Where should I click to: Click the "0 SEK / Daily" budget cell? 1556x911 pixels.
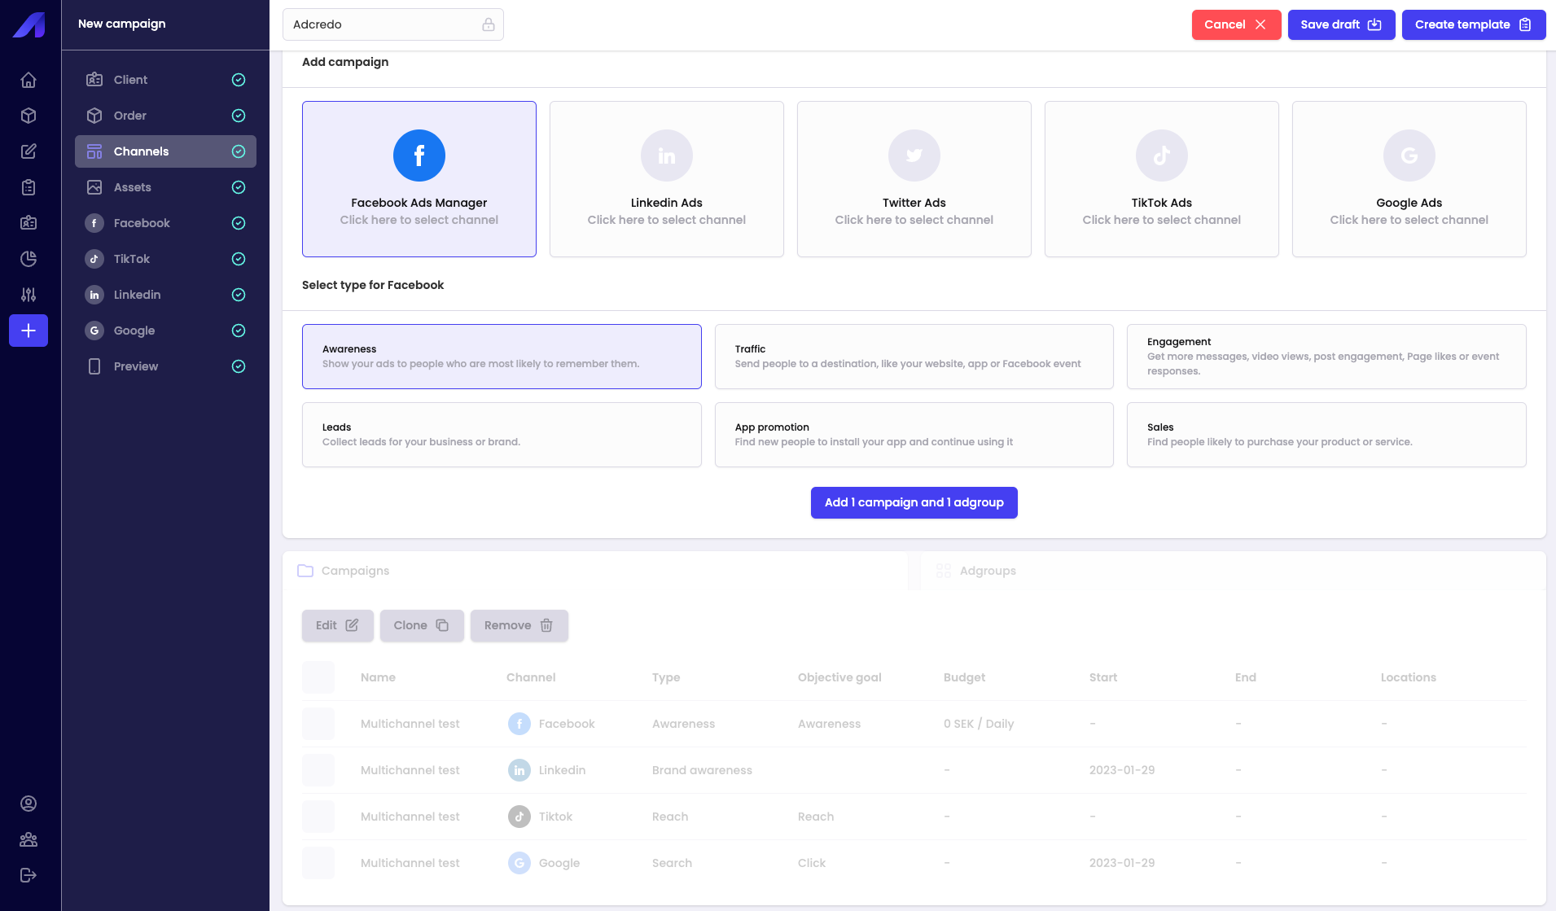(979, 724)
